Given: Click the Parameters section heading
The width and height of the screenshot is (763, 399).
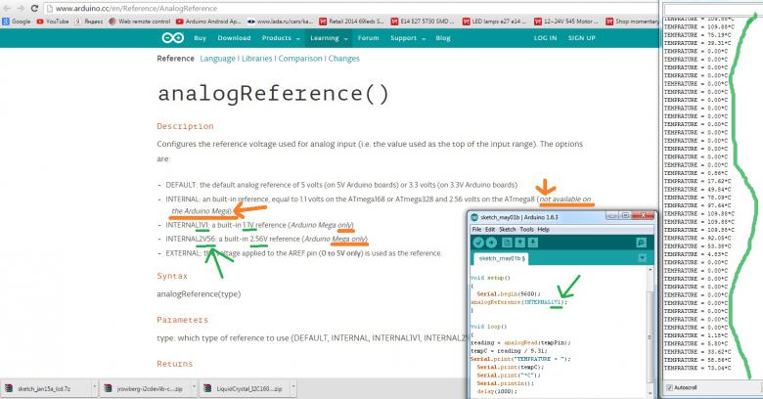Looking at the screenshot, I should click(183, 320).
